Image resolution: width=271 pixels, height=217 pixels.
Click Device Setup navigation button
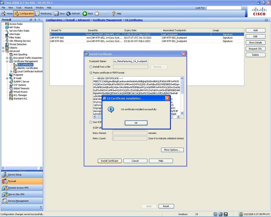pos(22,175)
